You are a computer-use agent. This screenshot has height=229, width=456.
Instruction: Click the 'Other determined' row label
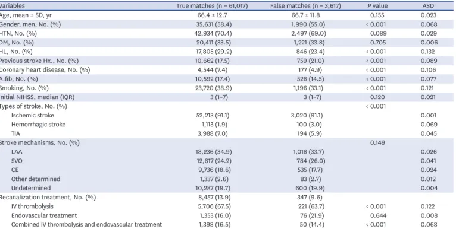coord(36,179)
